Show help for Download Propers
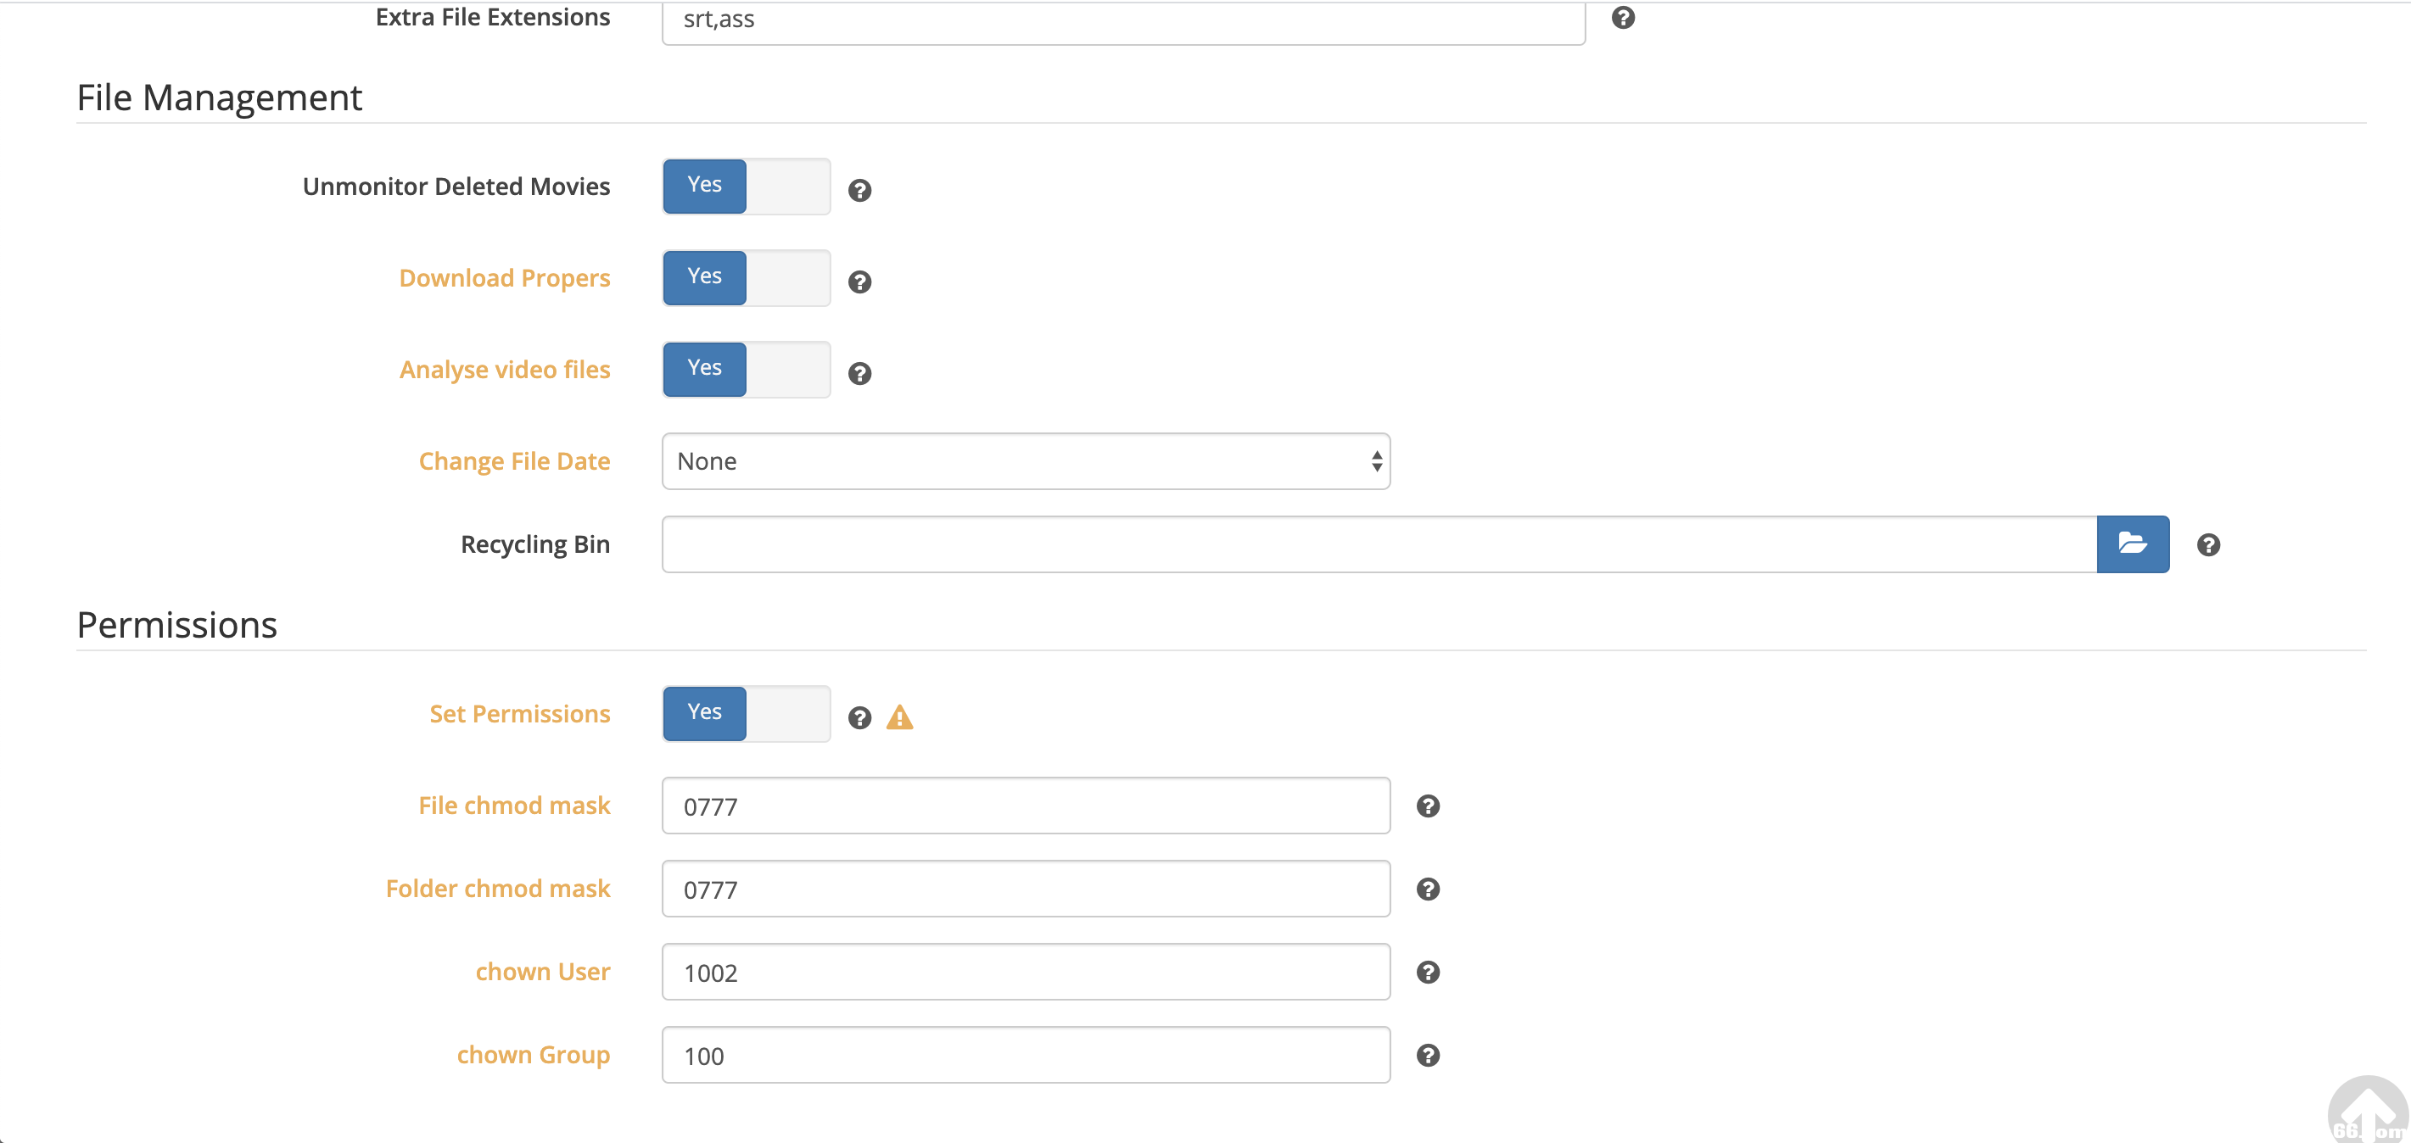2411x1143 pixels. point(859,282)
